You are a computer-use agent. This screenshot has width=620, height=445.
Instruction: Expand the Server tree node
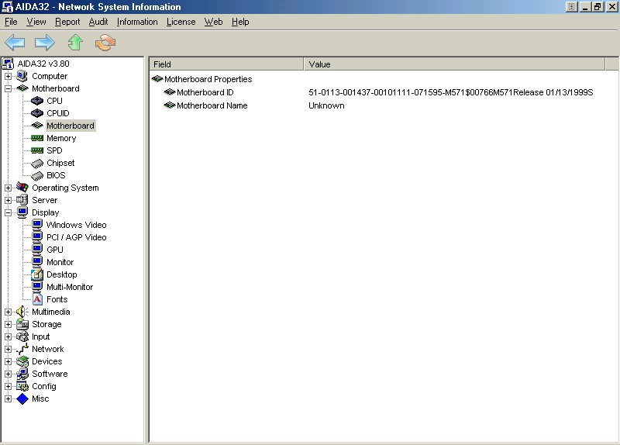[8, 200]
